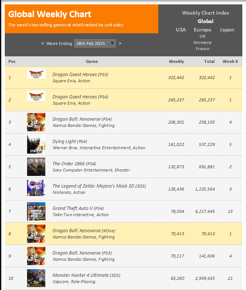Click The Order 1866 cover art
The width and height of the screenshot is (246, 290).
tap(36, 167)
